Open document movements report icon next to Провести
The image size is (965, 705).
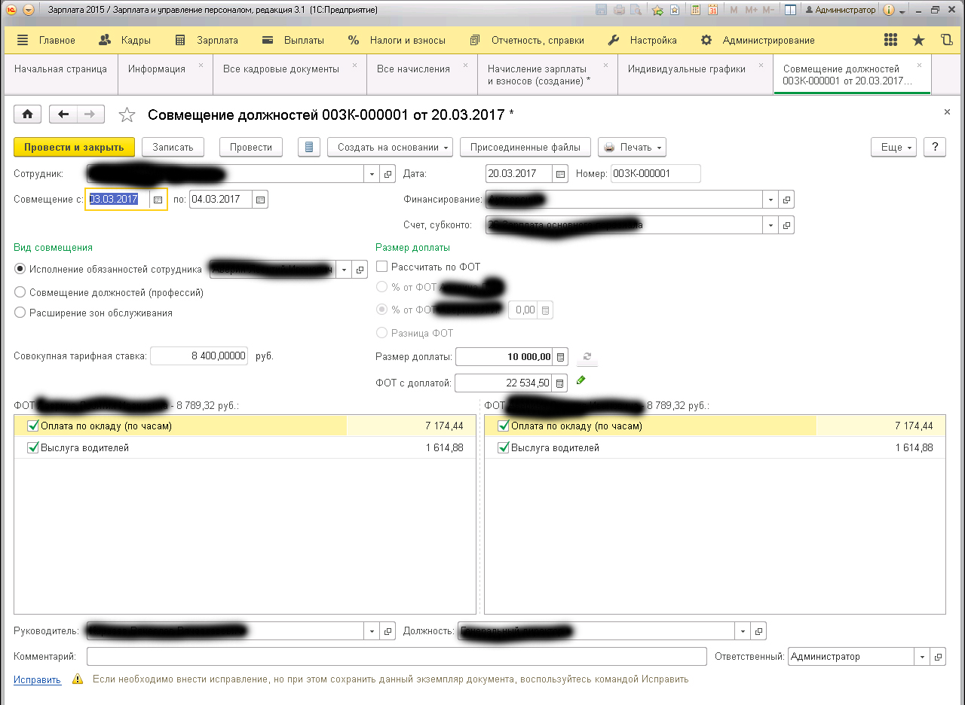tap(309, 147)
